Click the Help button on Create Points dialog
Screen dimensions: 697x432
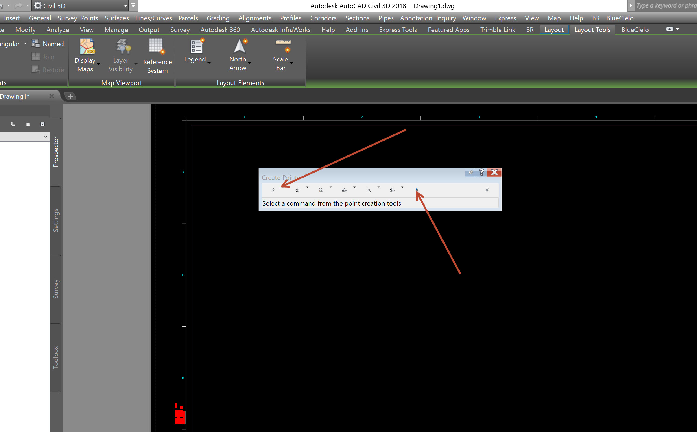pyautogui.click(x=482, y=172)
